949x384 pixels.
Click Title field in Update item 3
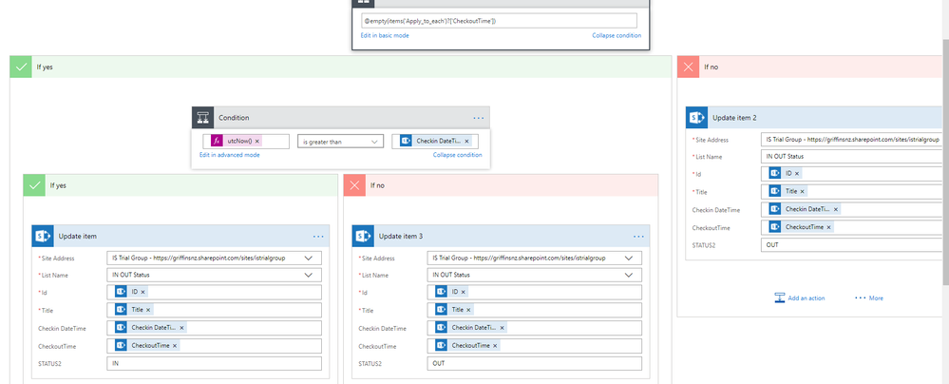[535, 310]
